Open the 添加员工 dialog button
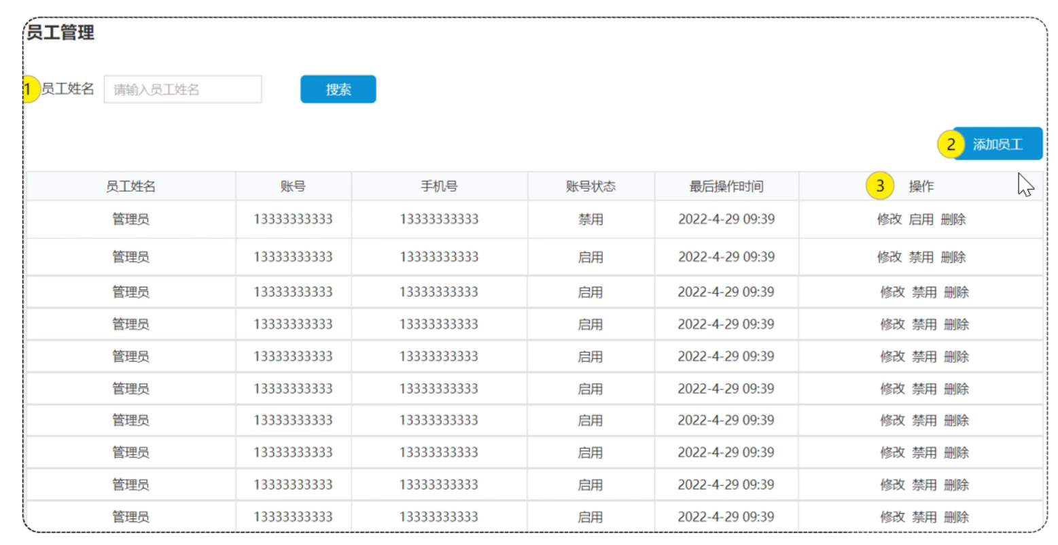This screenshot has width=1058, height=545. pyautogui.click(x=997, y=143)
